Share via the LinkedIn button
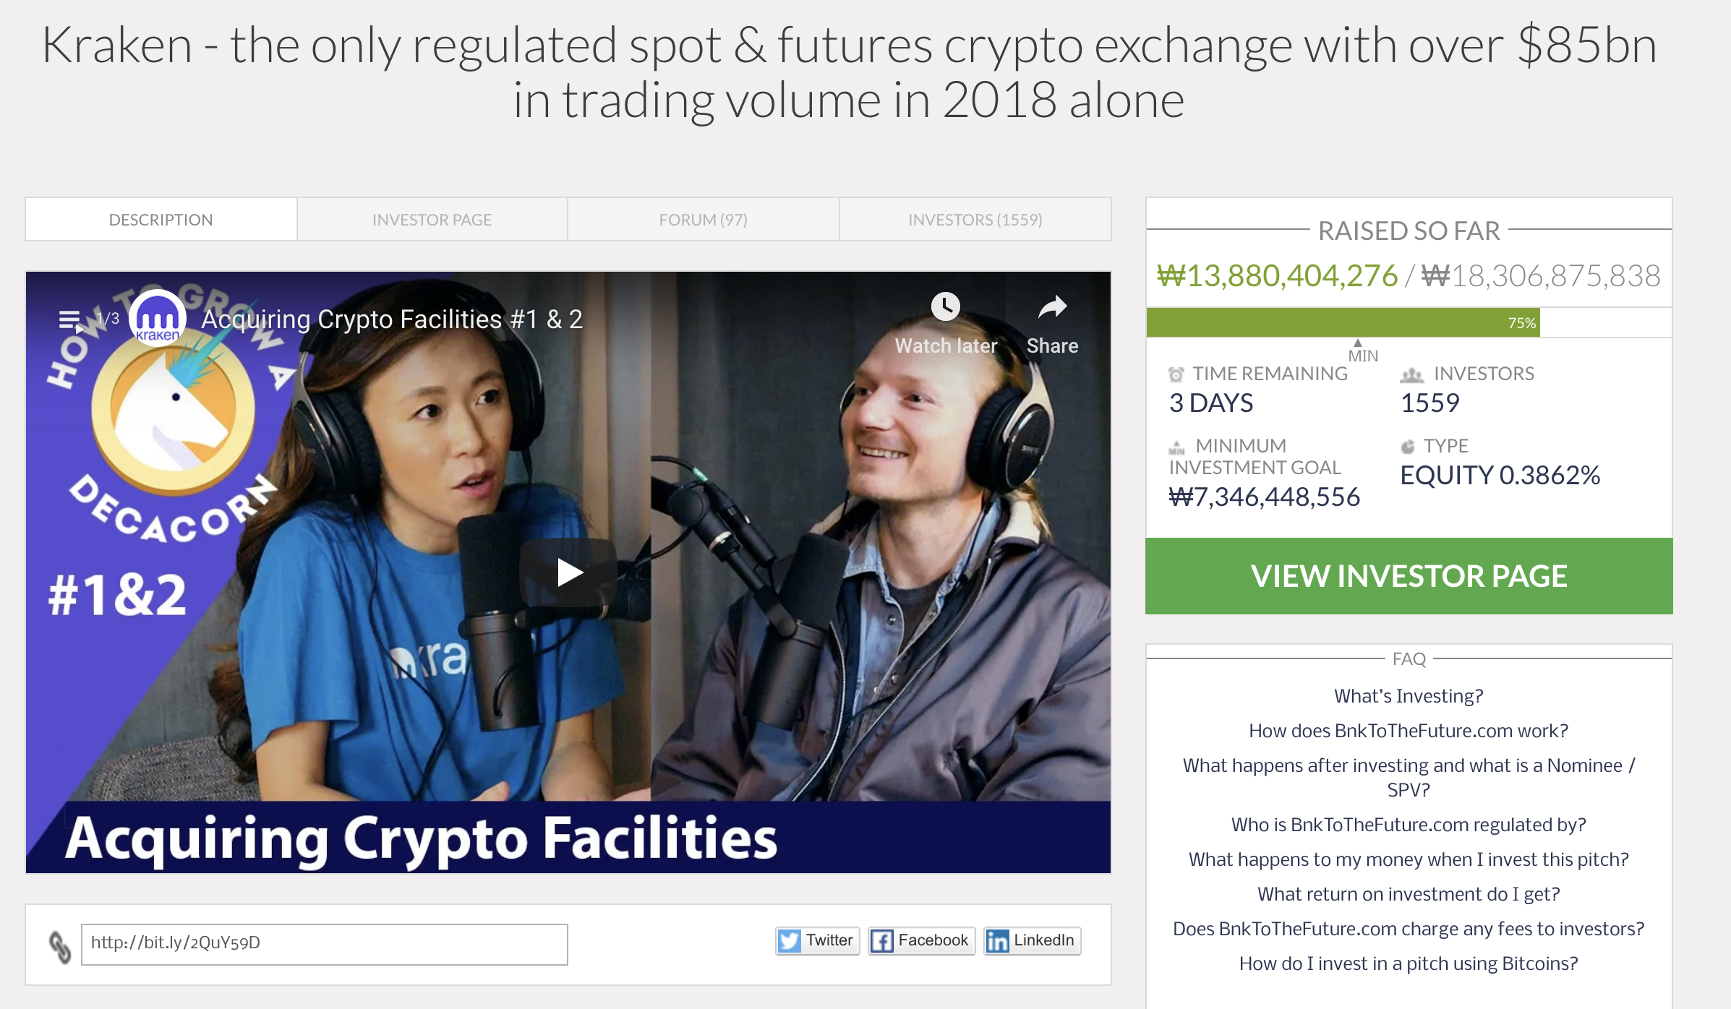1731x1009 pixels. pyautogui.click(x=1032, y=940)
